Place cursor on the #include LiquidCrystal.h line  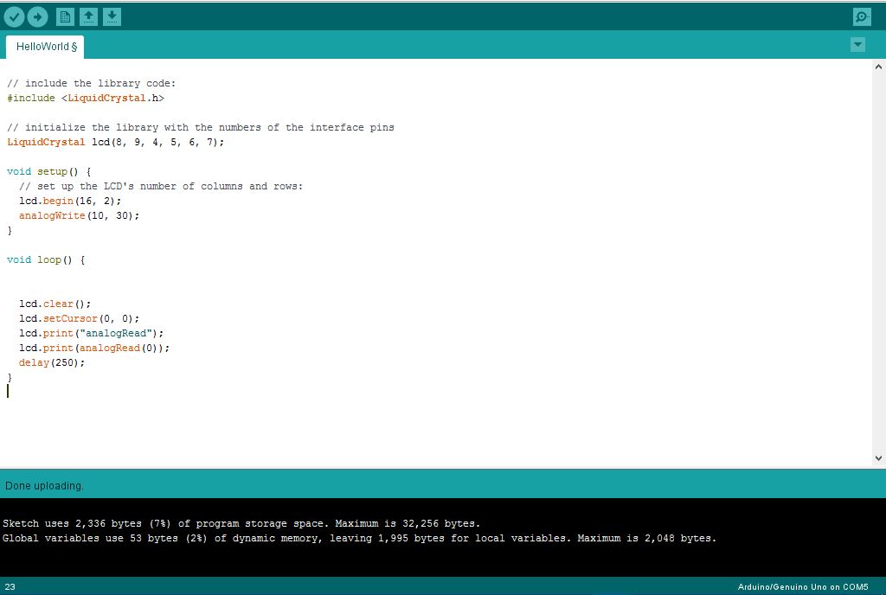[x=86, y=99]
